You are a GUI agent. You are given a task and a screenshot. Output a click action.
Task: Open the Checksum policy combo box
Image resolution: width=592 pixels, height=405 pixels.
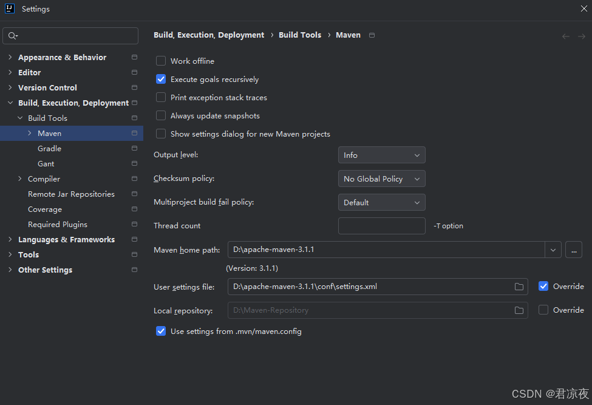click(381, 179)
